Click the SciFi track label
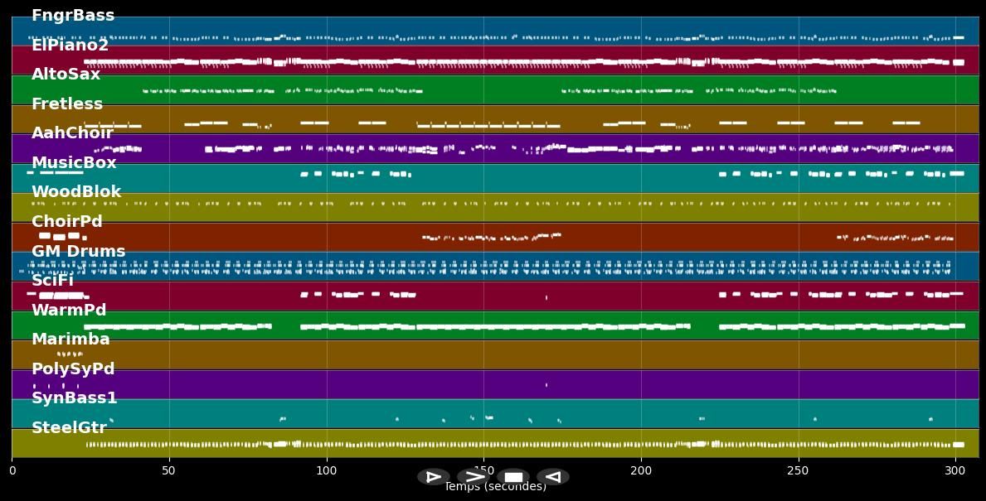 [x=52, y=281]
